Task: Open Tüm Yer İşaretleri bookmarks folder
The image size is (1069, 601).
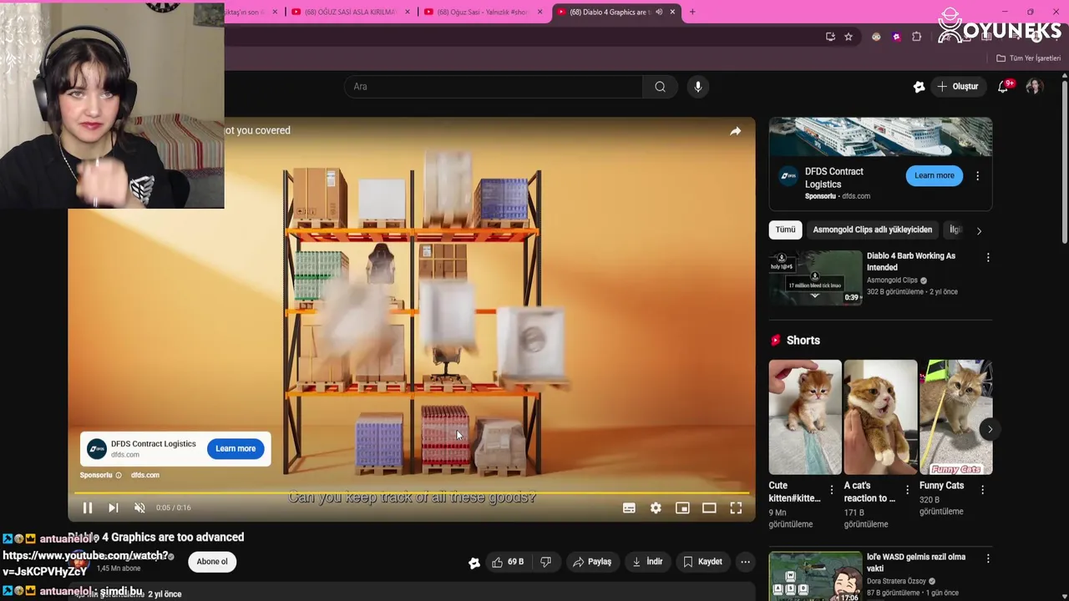Action: click(x=1028, y=58)
